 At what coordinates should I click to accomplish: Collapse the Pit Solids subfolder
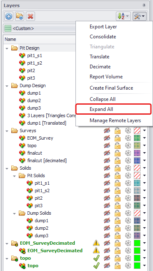coord(15,176)
